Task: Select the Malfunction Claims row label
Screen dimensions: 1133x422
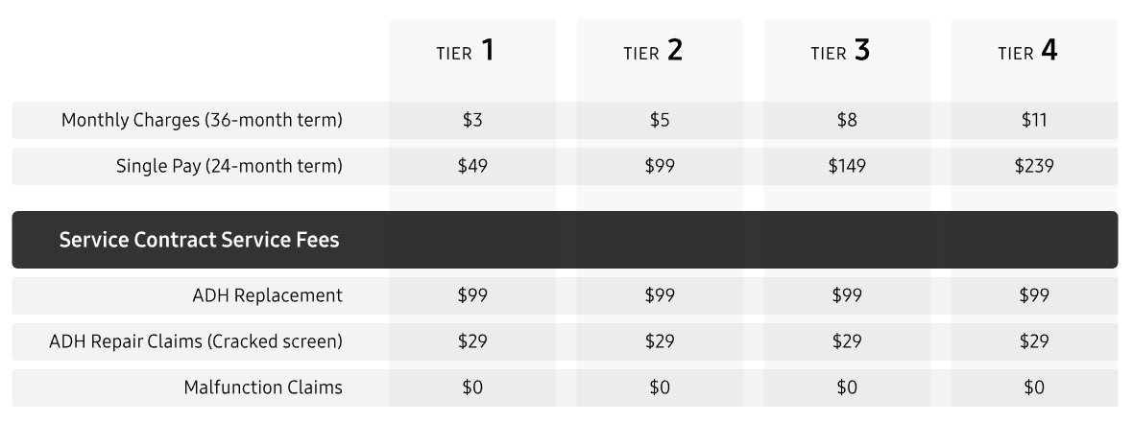Action: click(263, 387)
